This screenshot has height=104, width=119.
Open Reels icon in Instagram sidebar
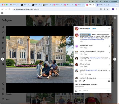[3, 43]
